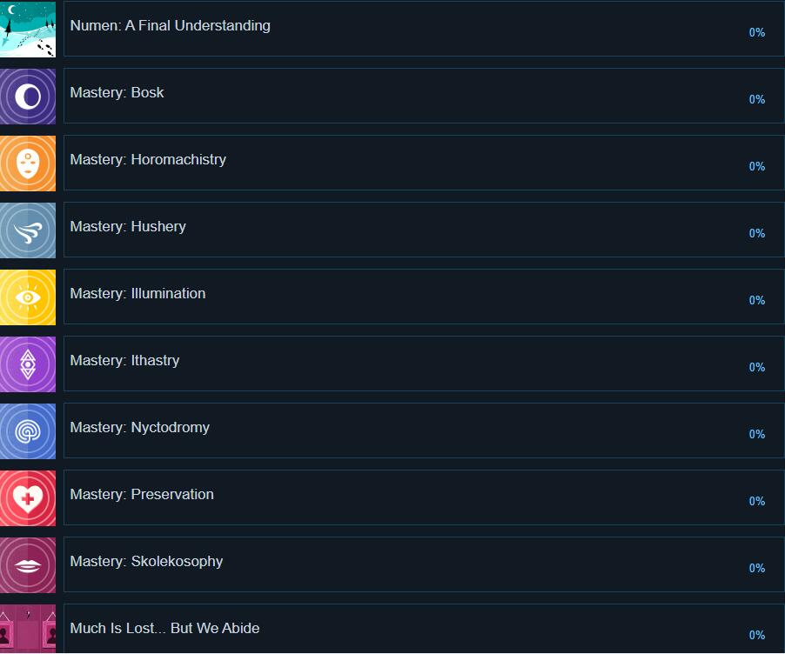Select the red Preservation heart icon
This screenshot has width=785, height=654.
click(28, 498)
